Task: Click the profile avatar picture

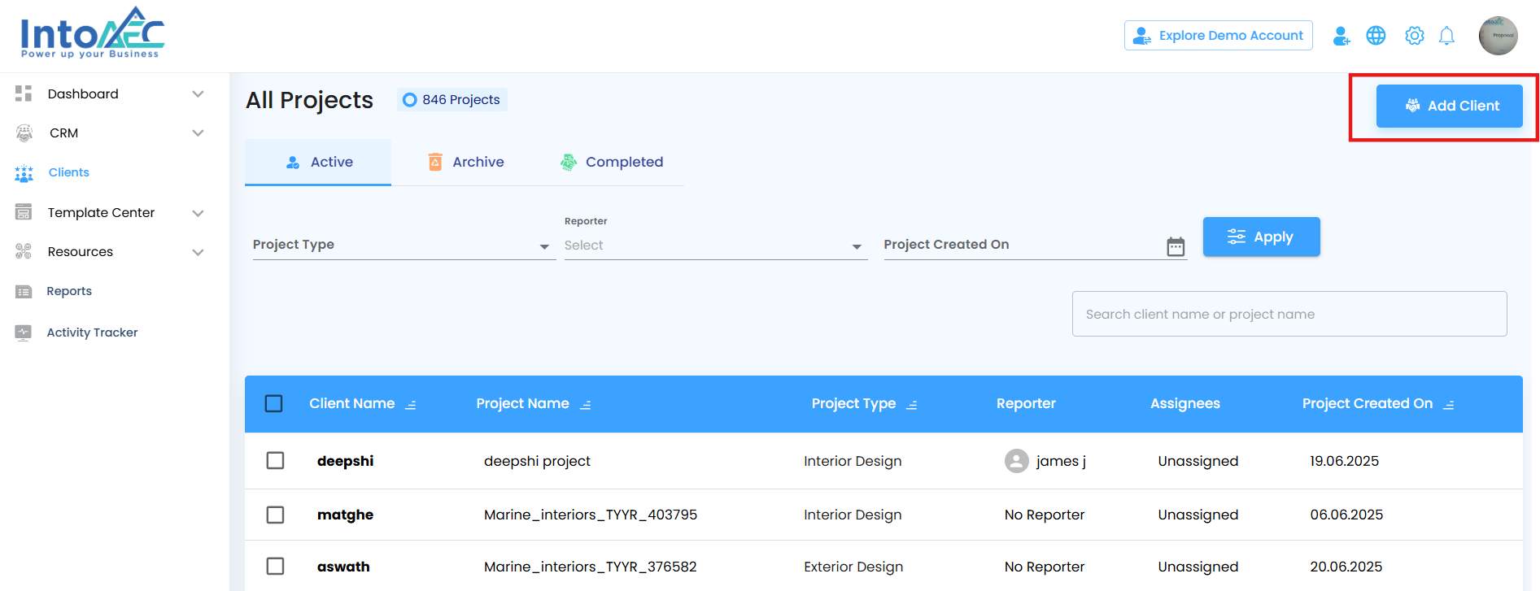Action: point(1498,36)
